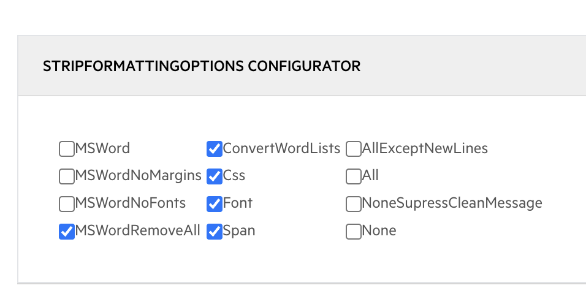586x288 pixels.
Task: Check the All option box
Action: [x=353, y=176]
